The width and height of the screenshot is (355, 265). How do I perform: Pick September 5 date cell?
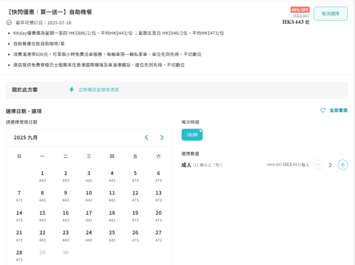(x=135, y=176)
